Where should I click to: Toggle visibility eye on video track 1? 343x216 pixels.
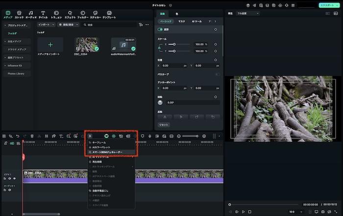point(14,178)
